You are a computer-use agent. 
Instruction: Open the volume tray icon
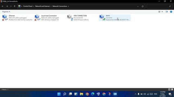point(145,94)
